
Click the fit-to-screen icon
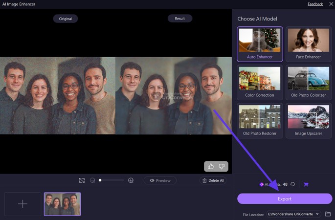pos(82,180)
